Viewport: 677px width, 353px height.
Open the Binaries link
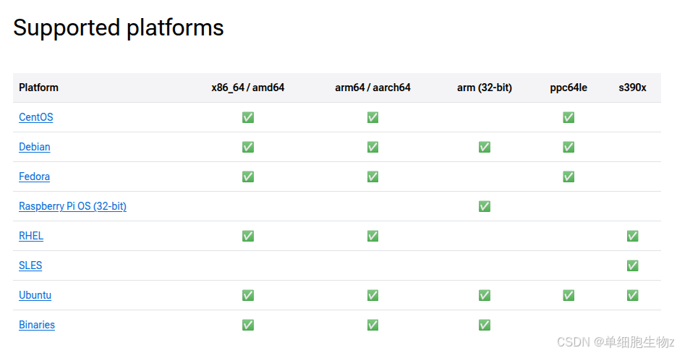coord(37,325)
